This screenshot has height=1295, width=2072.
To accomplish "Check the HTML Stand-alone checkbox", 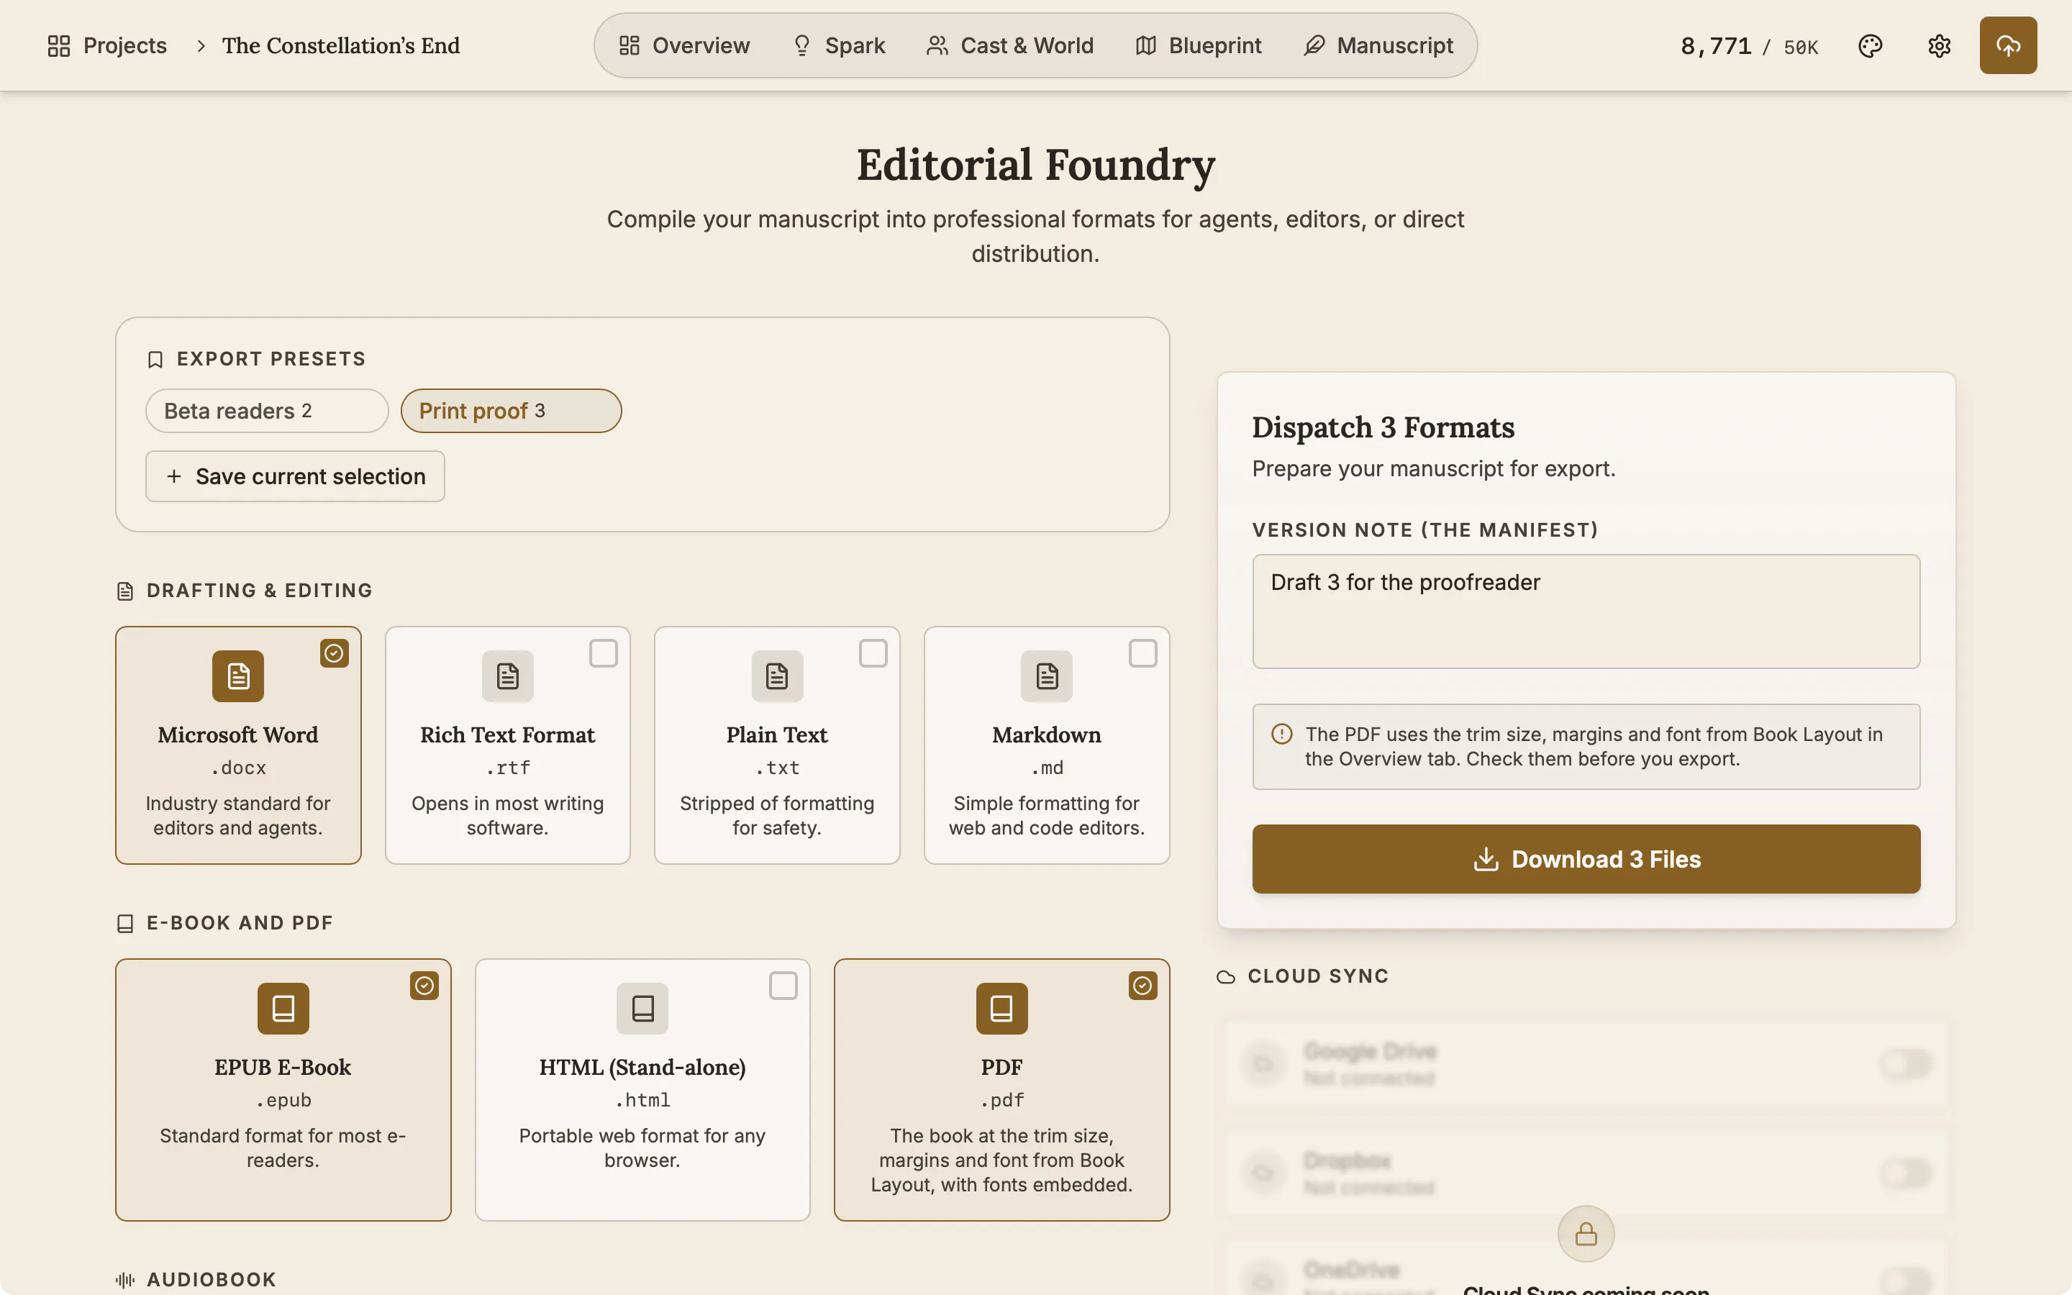I will point(783,986).
